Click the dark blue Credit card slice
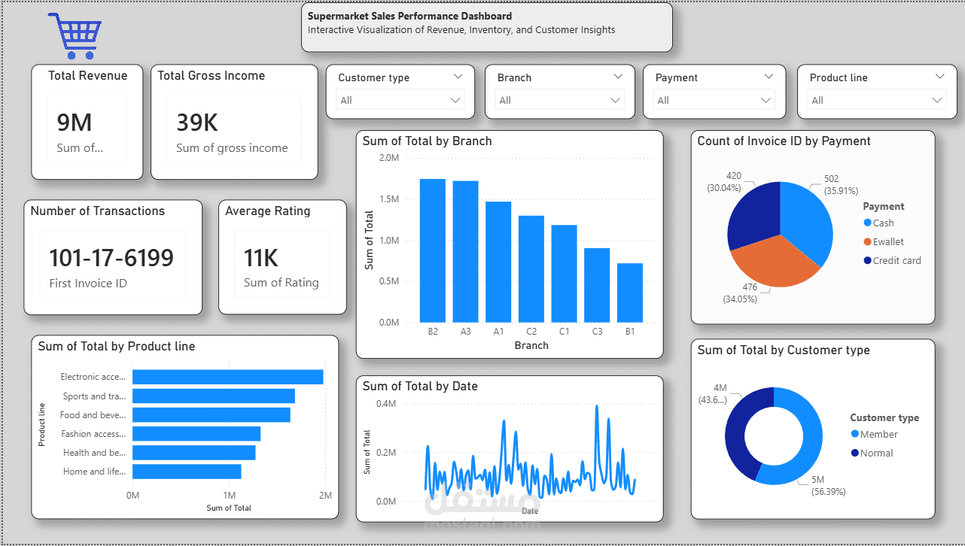965x546 pixels. [x=754, y=214]
